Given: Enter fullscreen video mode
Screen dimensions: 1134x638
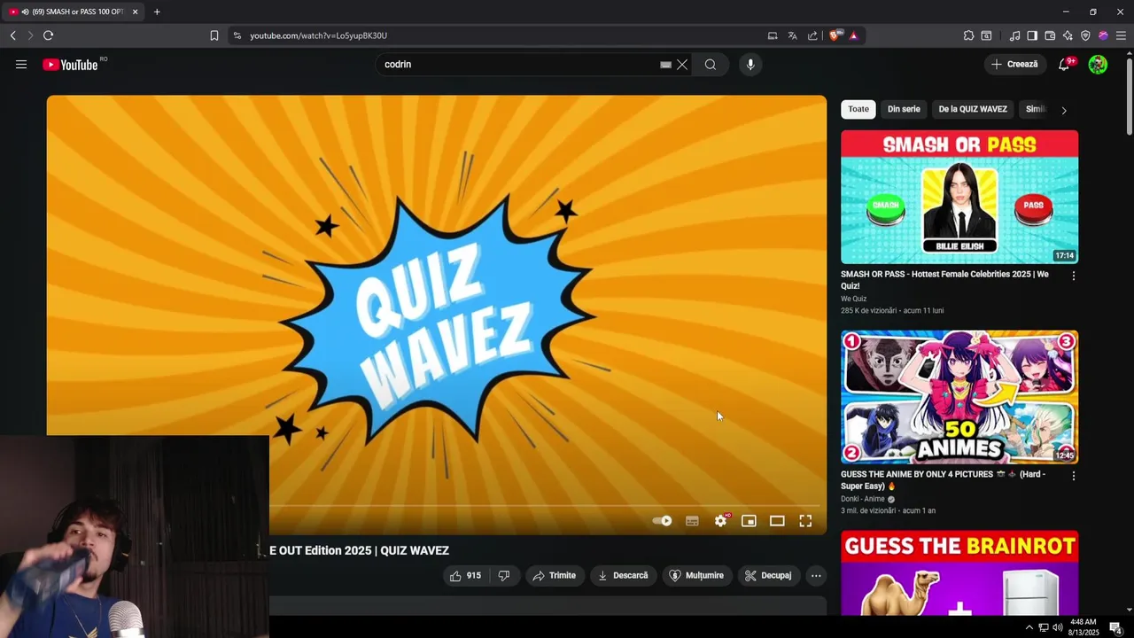Looking at the screenshot, I should [805, 521].
